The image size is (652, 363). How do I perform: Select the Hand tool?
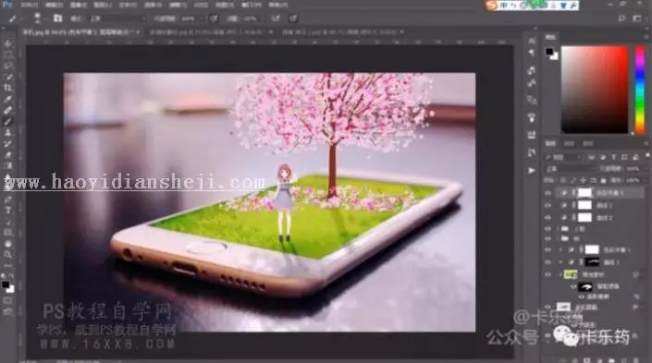8,244
